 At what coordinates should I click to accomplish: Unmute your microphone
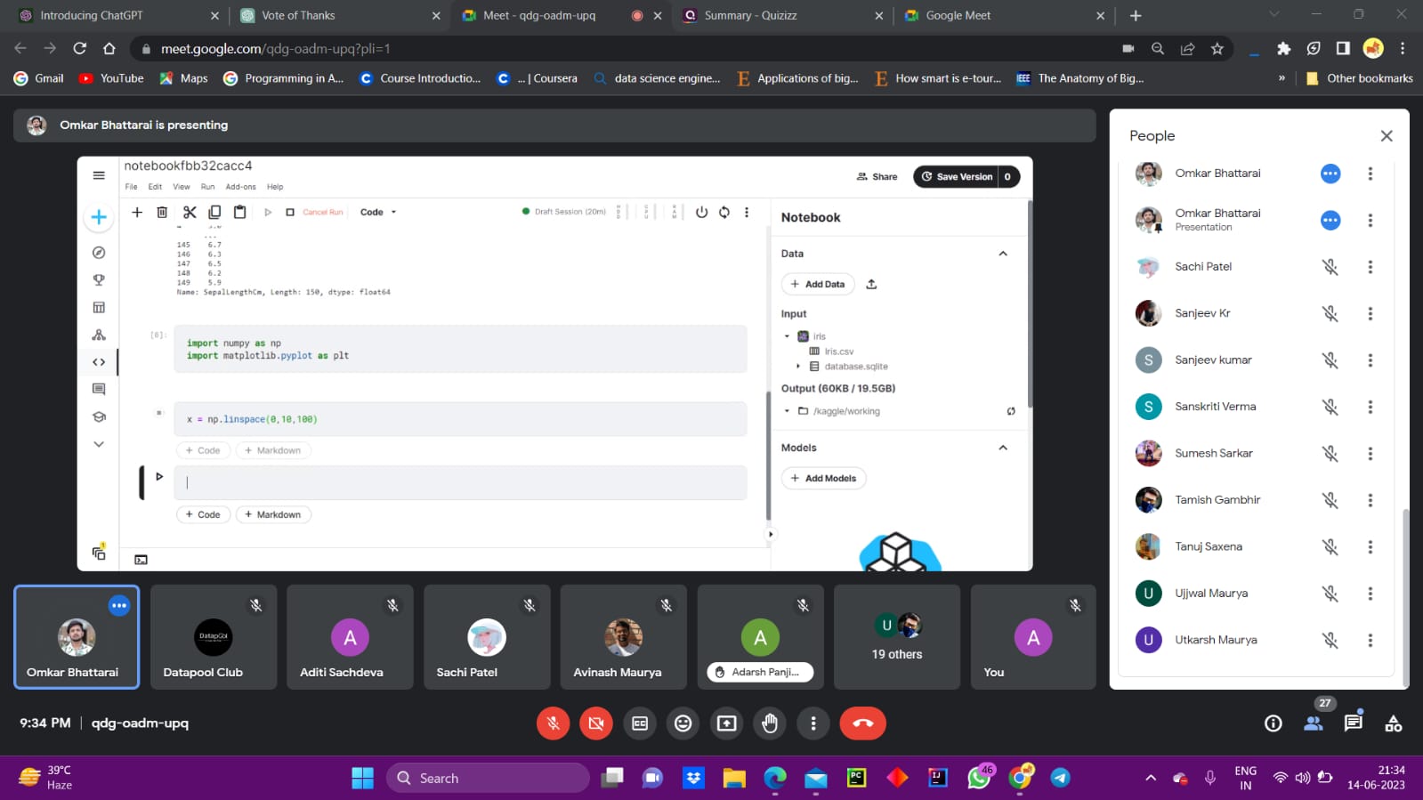tap(553, 723)
